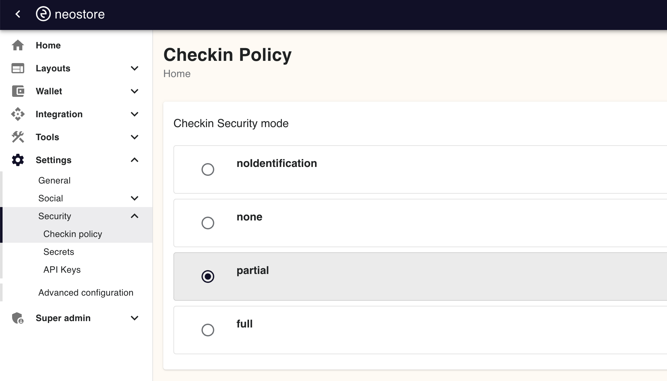This screenshot has height=381, width=667.
Task: Choose the none checkin mode
Action: click(x=208, y=223)
